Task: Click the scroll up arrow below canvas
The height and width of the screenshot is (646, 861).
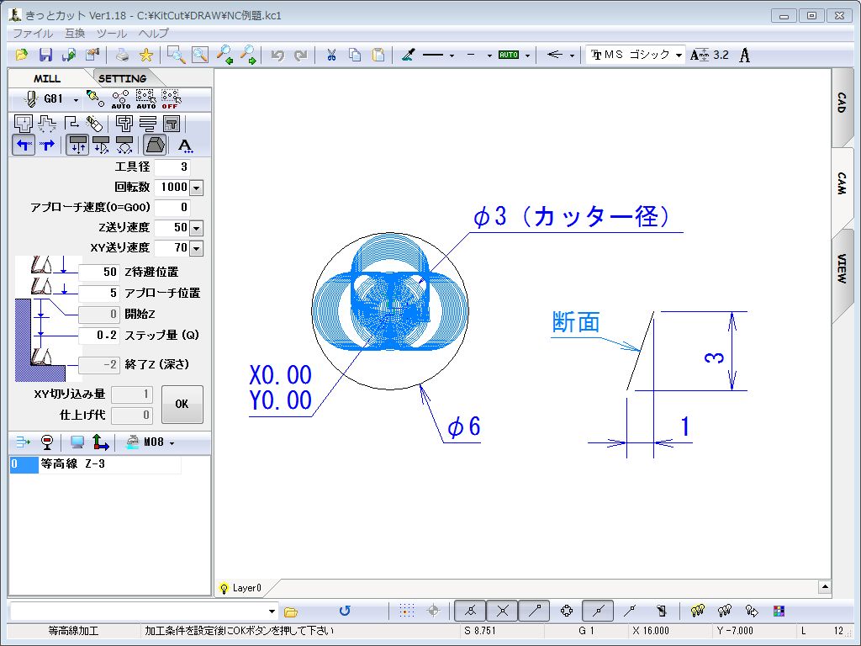Action: click(x=824, y=587)
